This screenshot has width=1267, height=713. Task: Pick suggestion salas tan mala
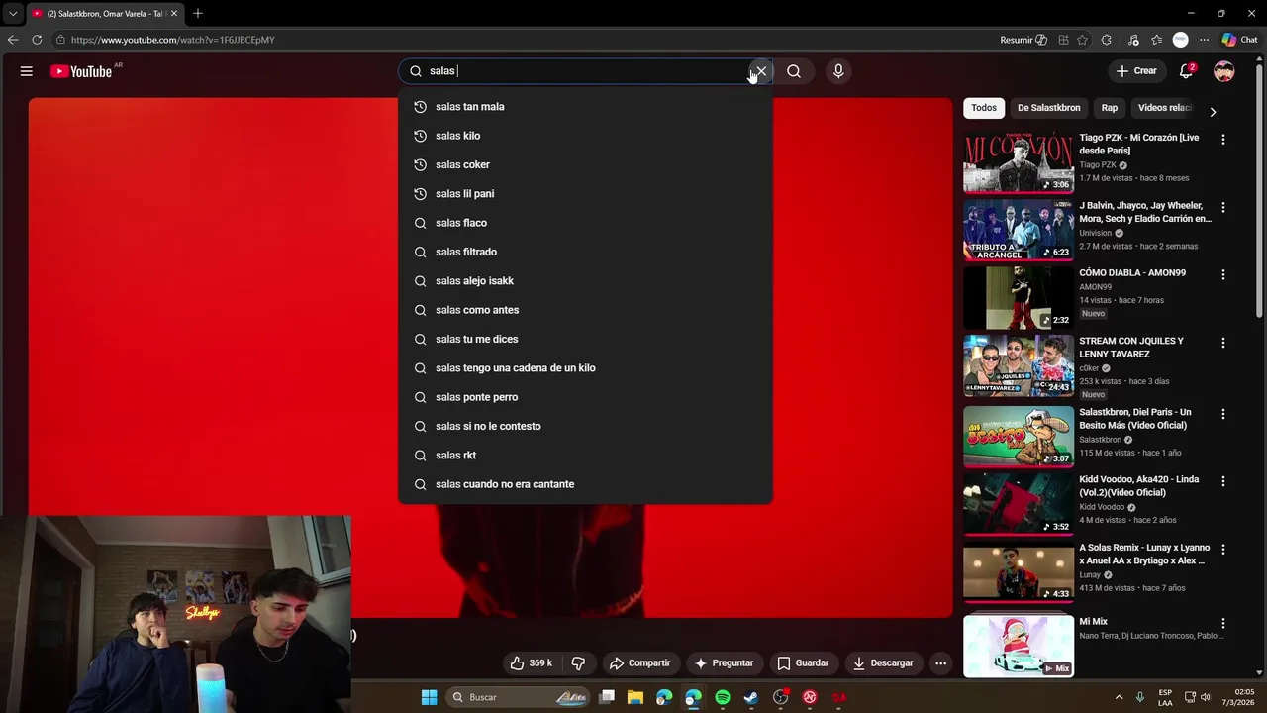[585, 107]
